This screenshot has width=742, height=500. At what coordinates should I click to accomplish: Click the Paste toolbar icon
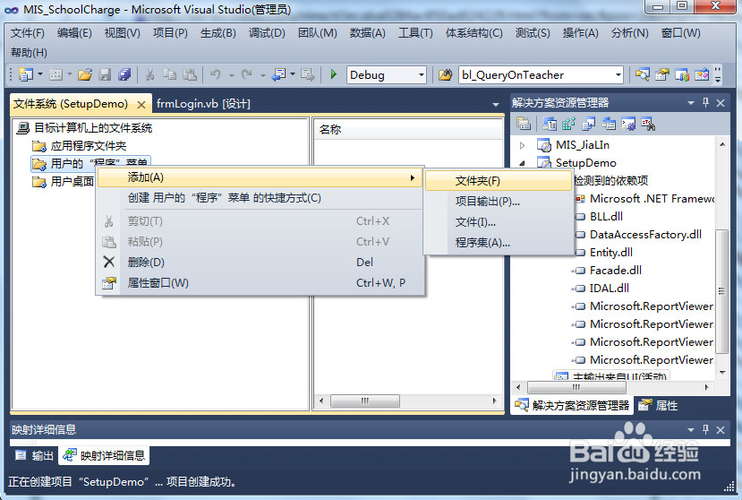(x=190, y=74)
